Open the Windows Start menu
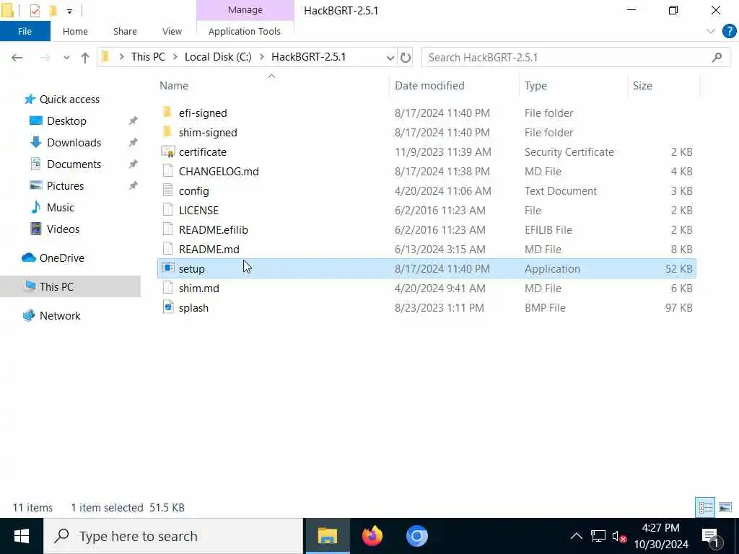Image resolution: width=739 pixels, height=554 pixels. pyautogui.click(x=22, y=536)
